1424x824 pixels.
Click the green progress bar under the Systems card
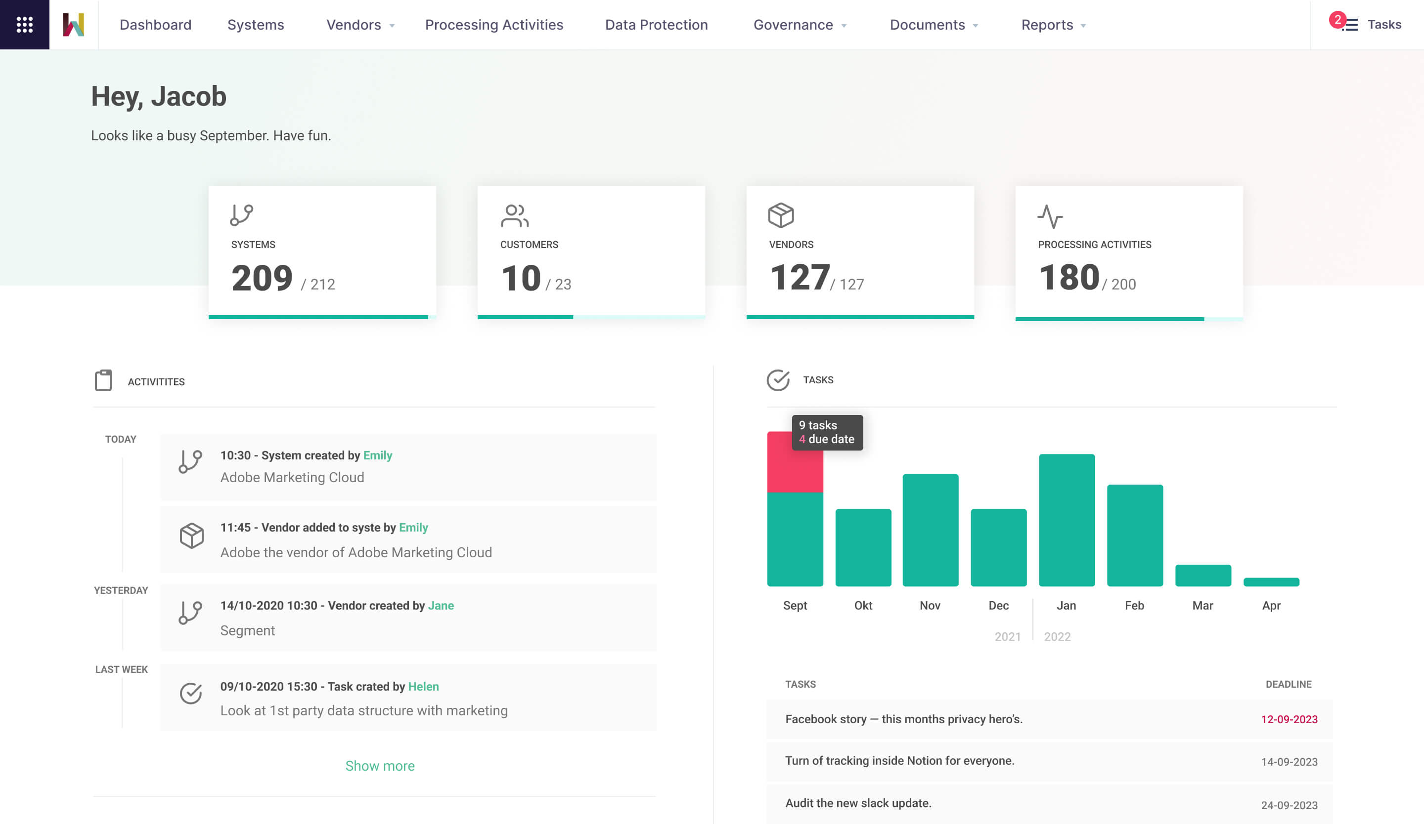(x=319, y=317)
